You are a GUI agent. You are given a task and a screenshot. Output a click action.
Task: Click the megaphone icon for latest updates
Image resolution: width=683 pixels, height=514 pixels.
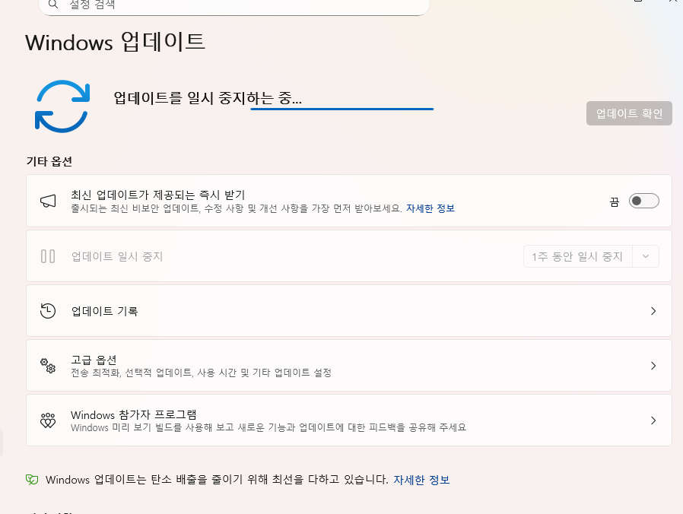(x=48, y=201)
